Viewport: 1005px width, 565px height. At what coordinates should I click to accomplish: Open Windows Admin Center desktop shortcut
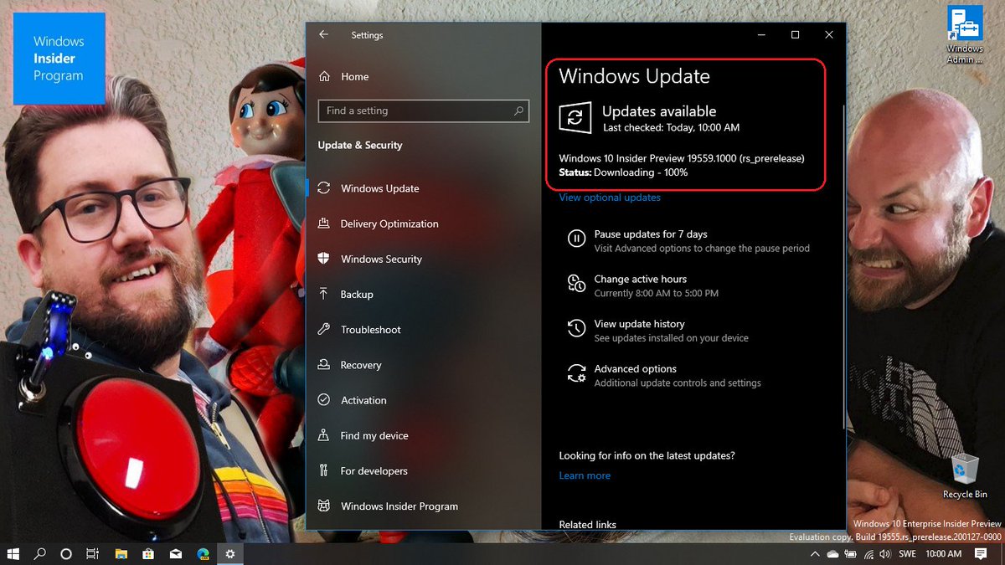(965, 35)
